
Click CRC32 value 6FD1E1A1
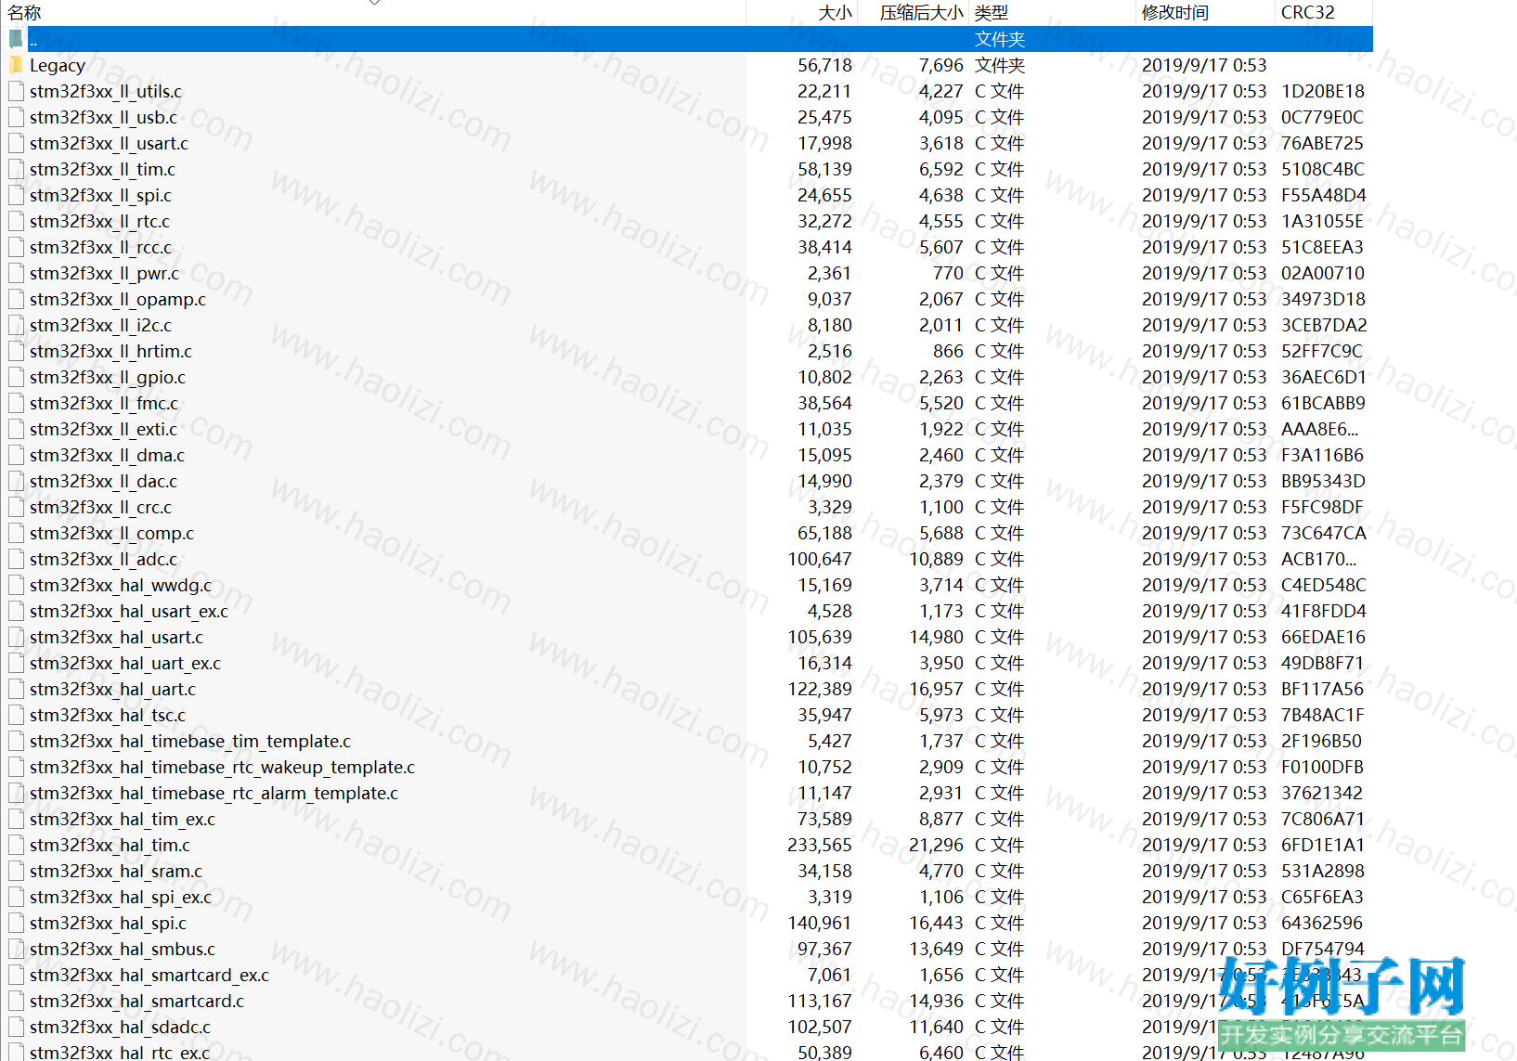tap(1323, 845)
